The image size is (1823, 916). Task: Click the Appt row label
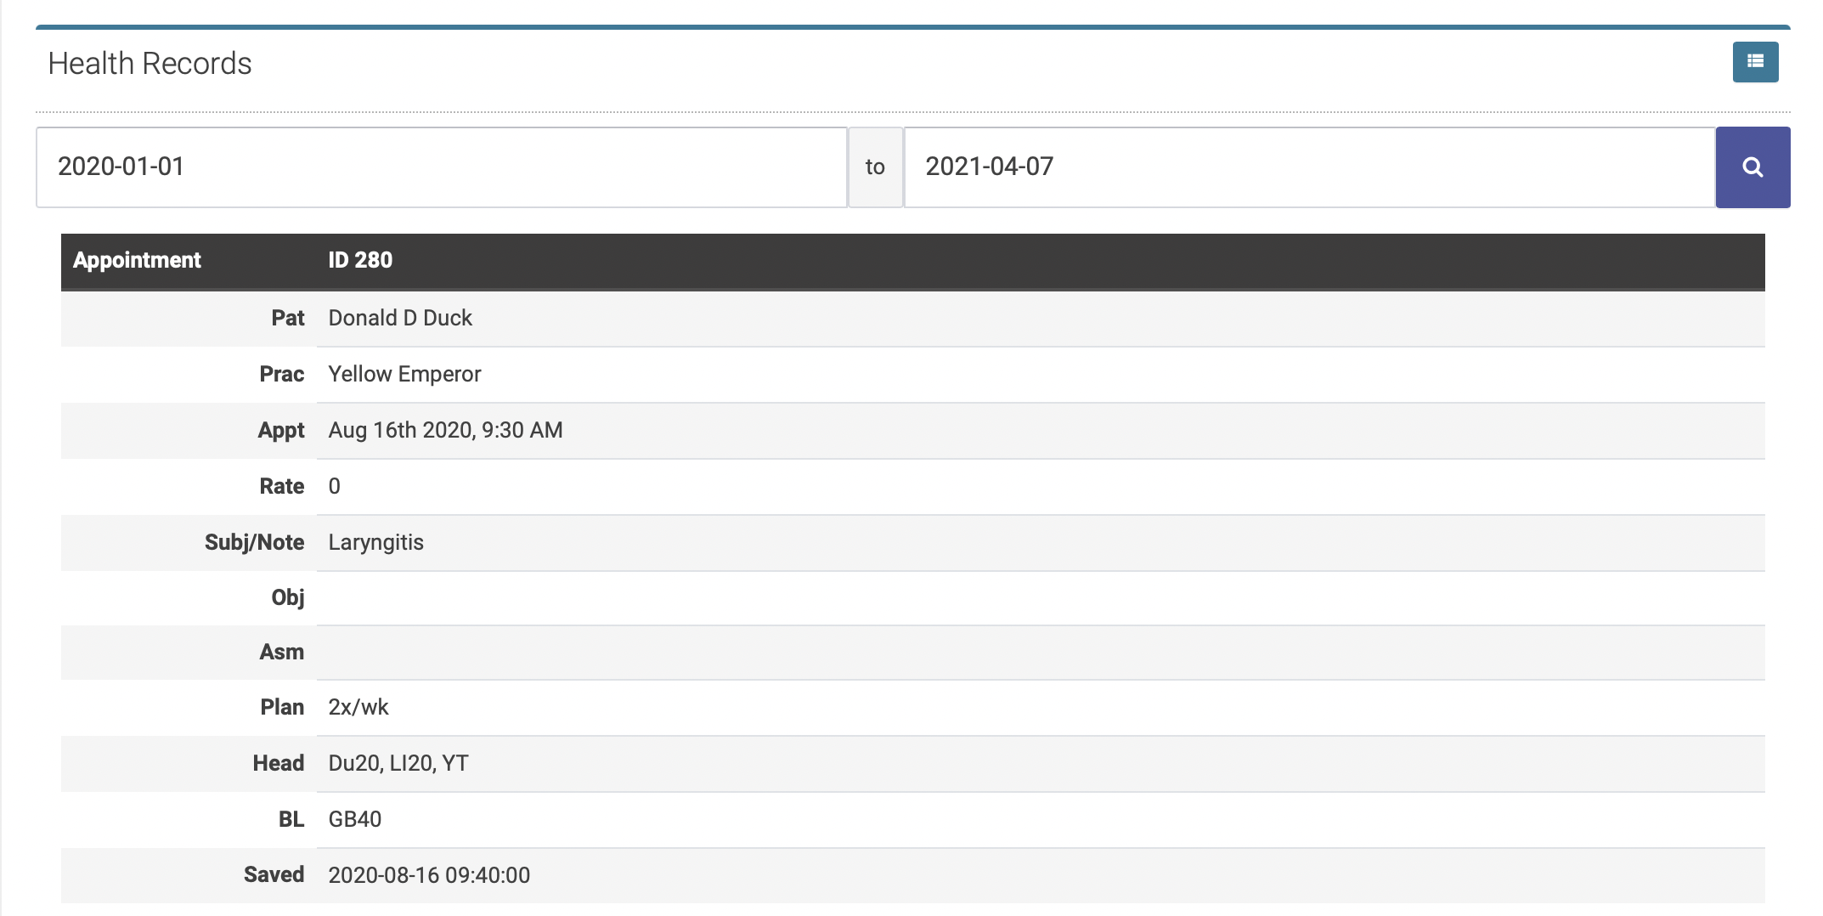coord(281,430)
